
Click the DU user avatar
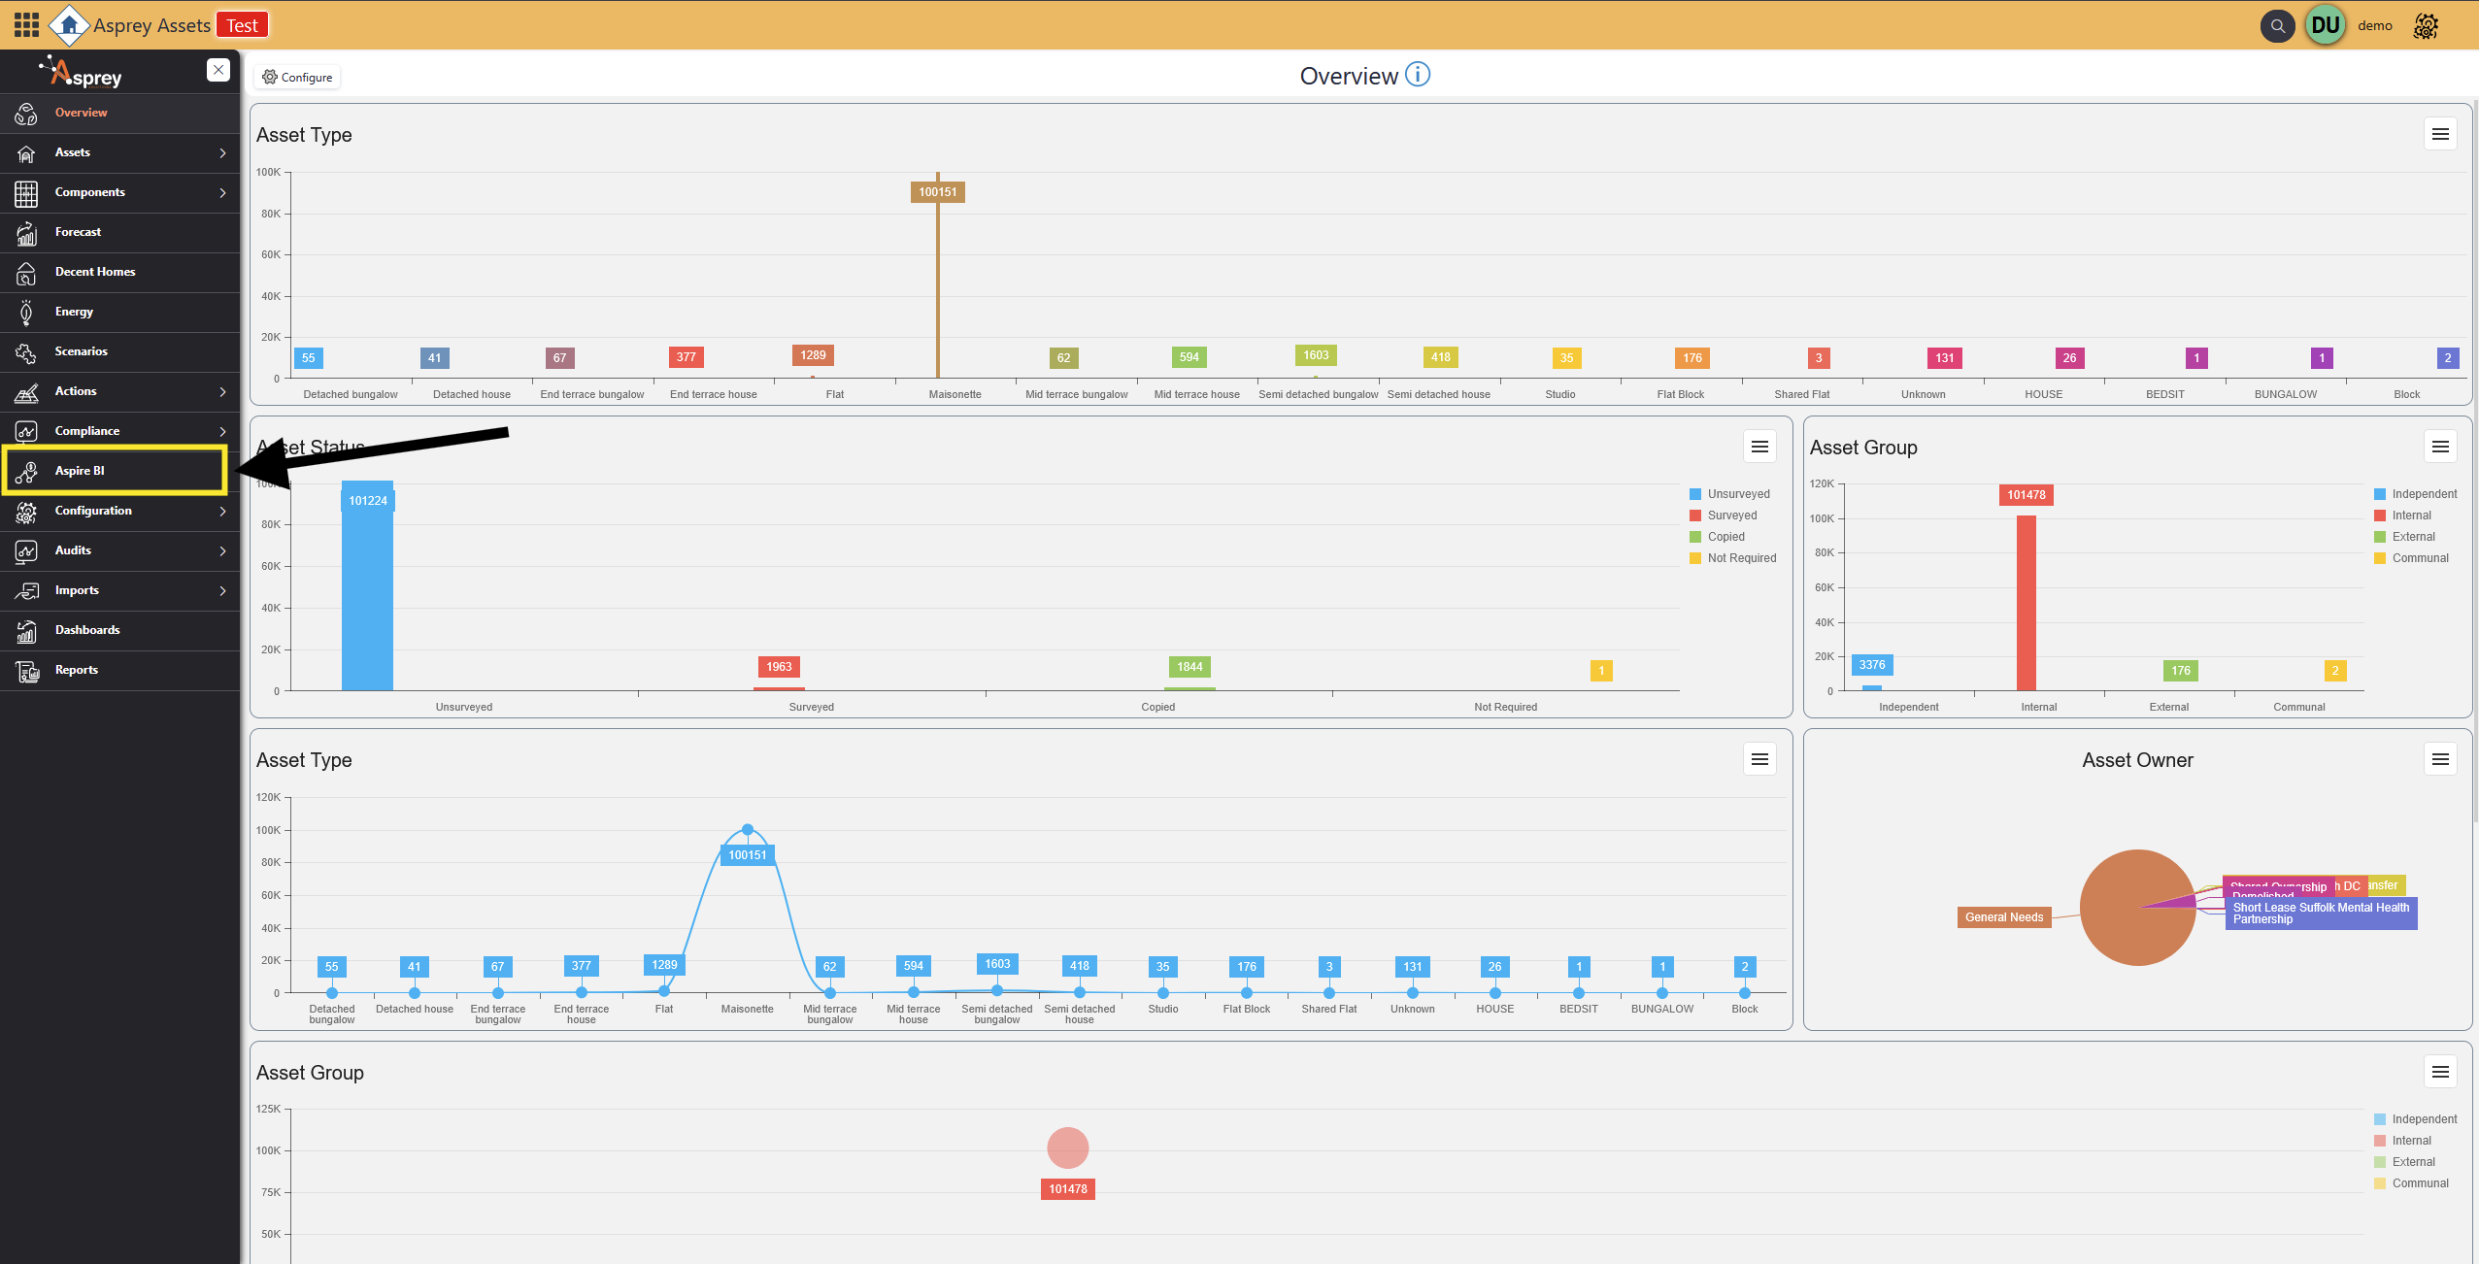[2326, 26]
